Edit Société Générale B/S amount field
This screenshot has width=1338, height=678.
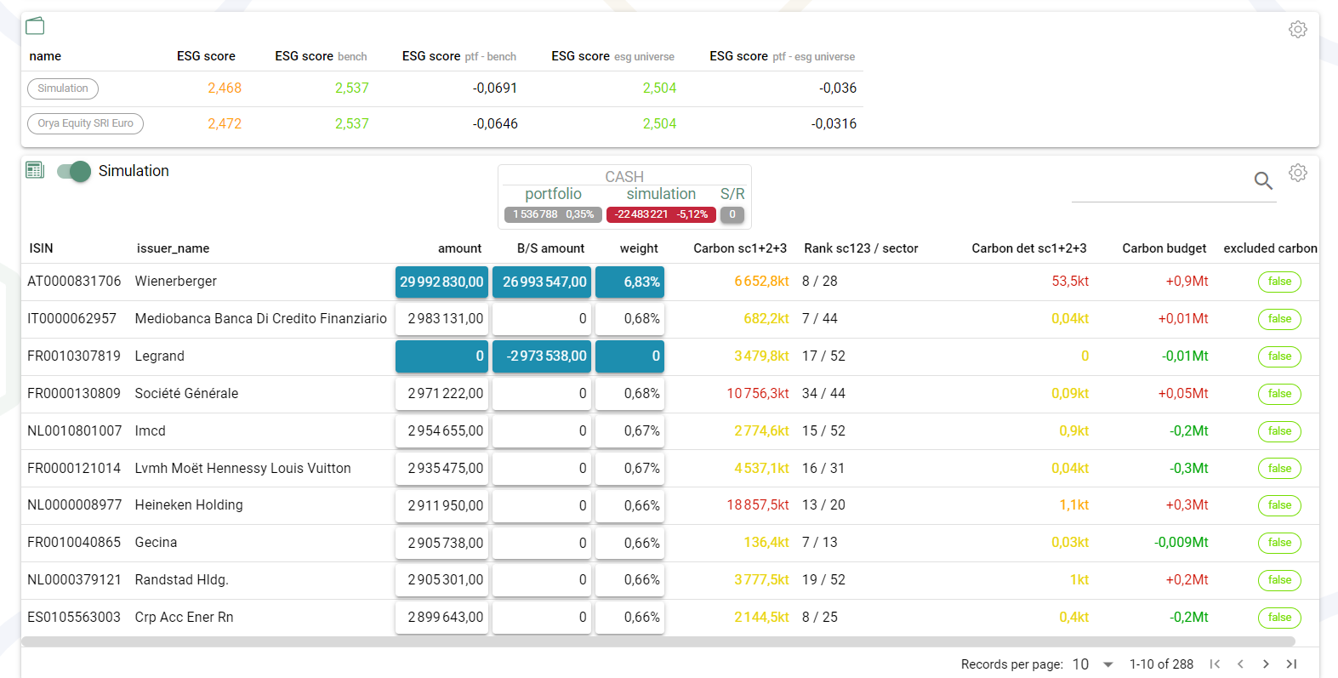542,394
